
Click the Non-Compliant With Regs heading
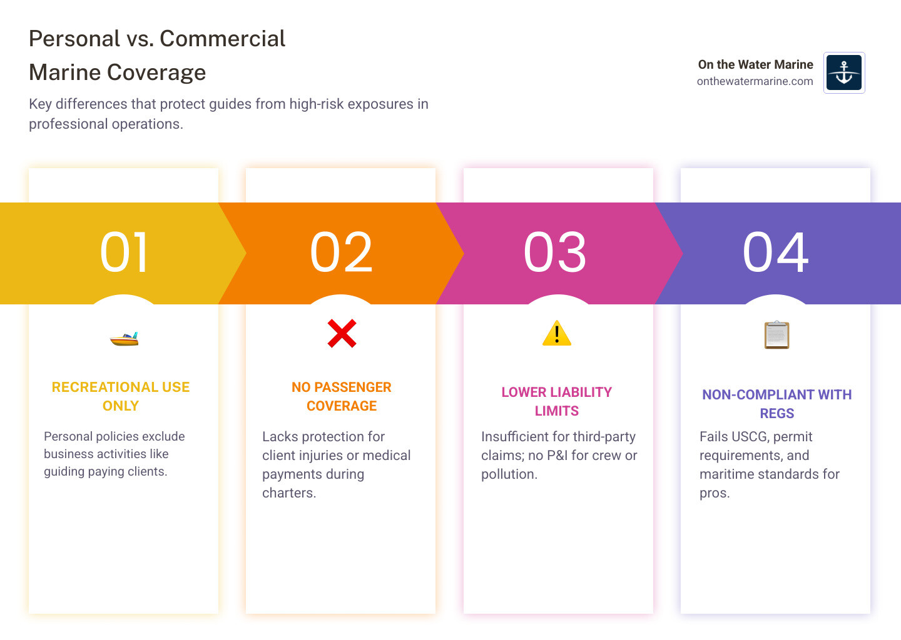pos(776,404)
